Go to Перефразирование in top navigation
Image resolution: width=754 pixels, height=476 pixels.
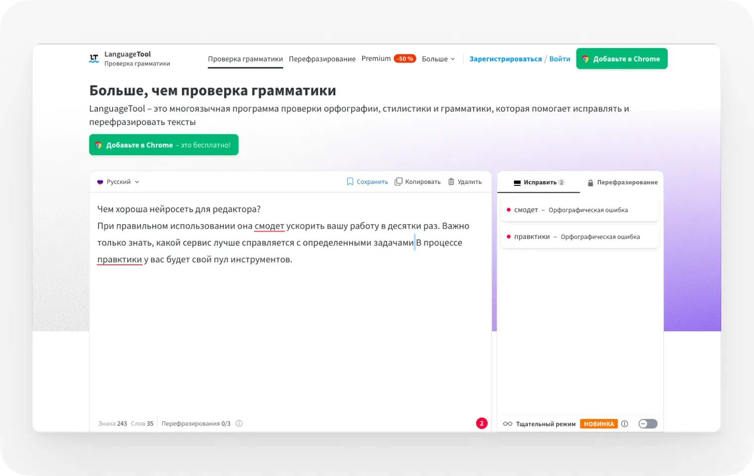(322, 59)
